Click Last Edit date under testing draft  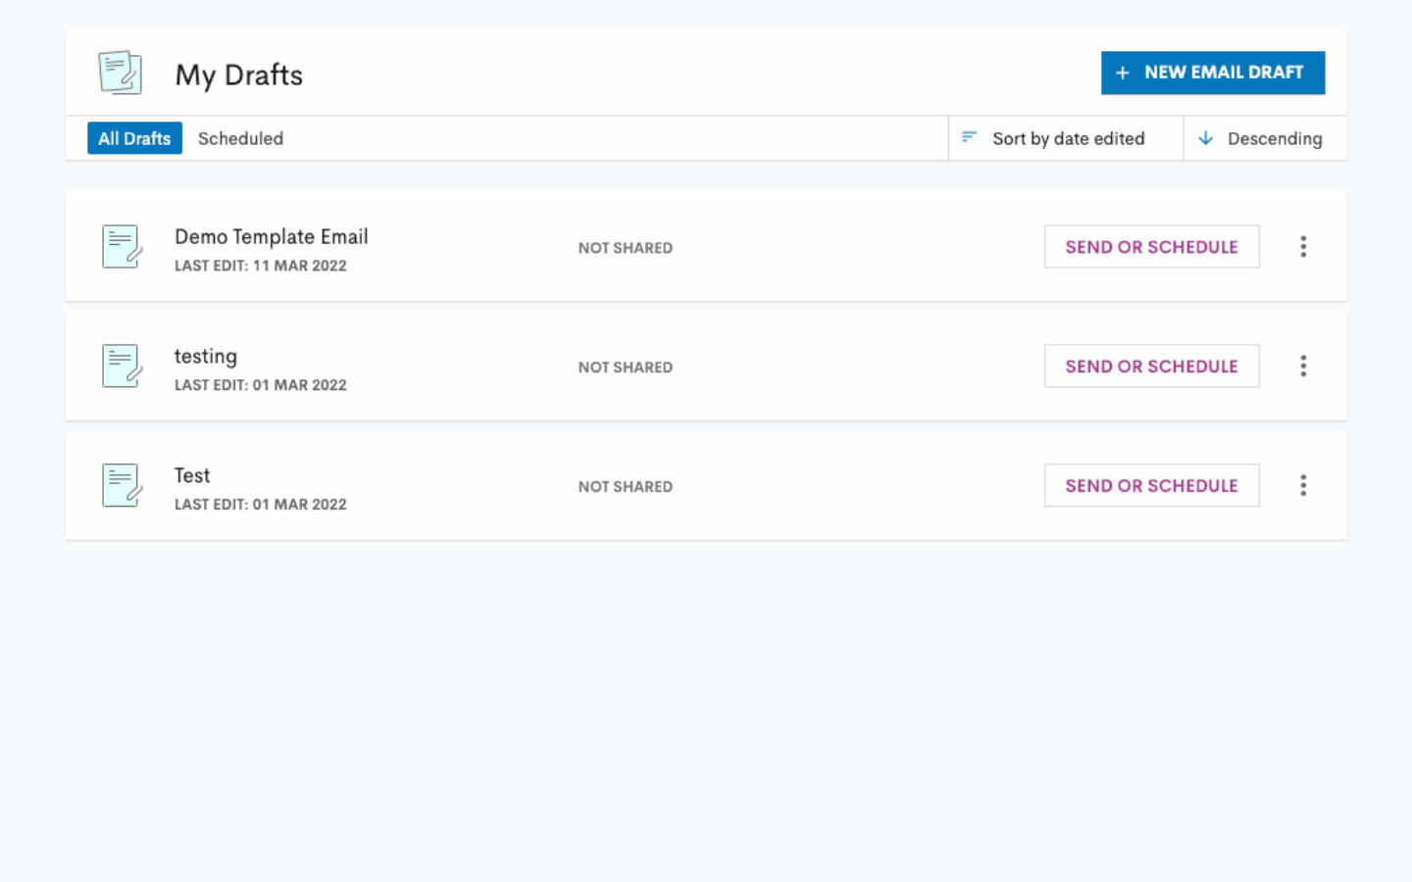click(x=261, y=385)
